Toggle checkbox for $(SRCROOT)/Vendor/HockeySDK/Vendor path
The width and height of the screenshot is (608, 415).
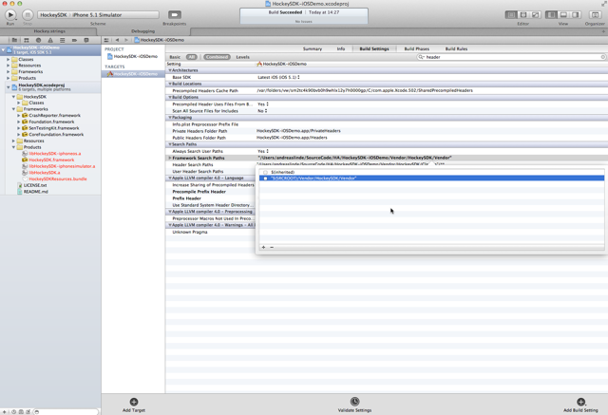pyautogui.click(x=265, y=178)
